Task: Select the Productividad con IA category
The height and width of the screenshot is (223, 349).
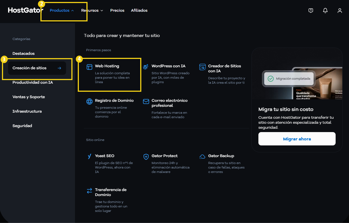Action: pos(33,82)
